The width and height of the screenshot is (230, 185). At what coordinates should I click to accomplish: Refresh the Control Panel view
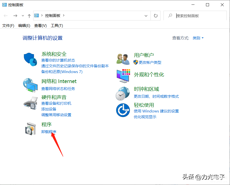[x=156, y=16]
